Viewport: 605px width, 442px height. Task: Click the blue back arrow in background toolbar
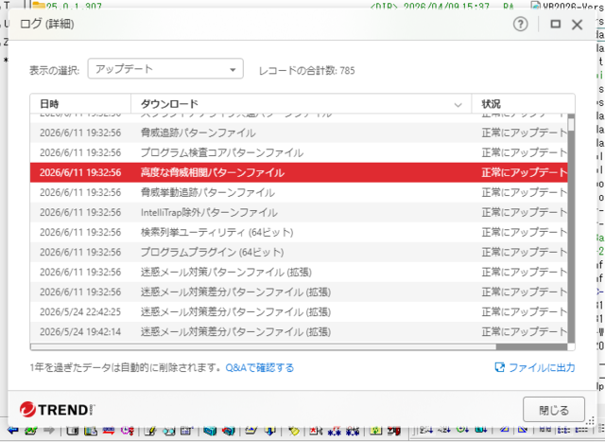pos(12,431)
